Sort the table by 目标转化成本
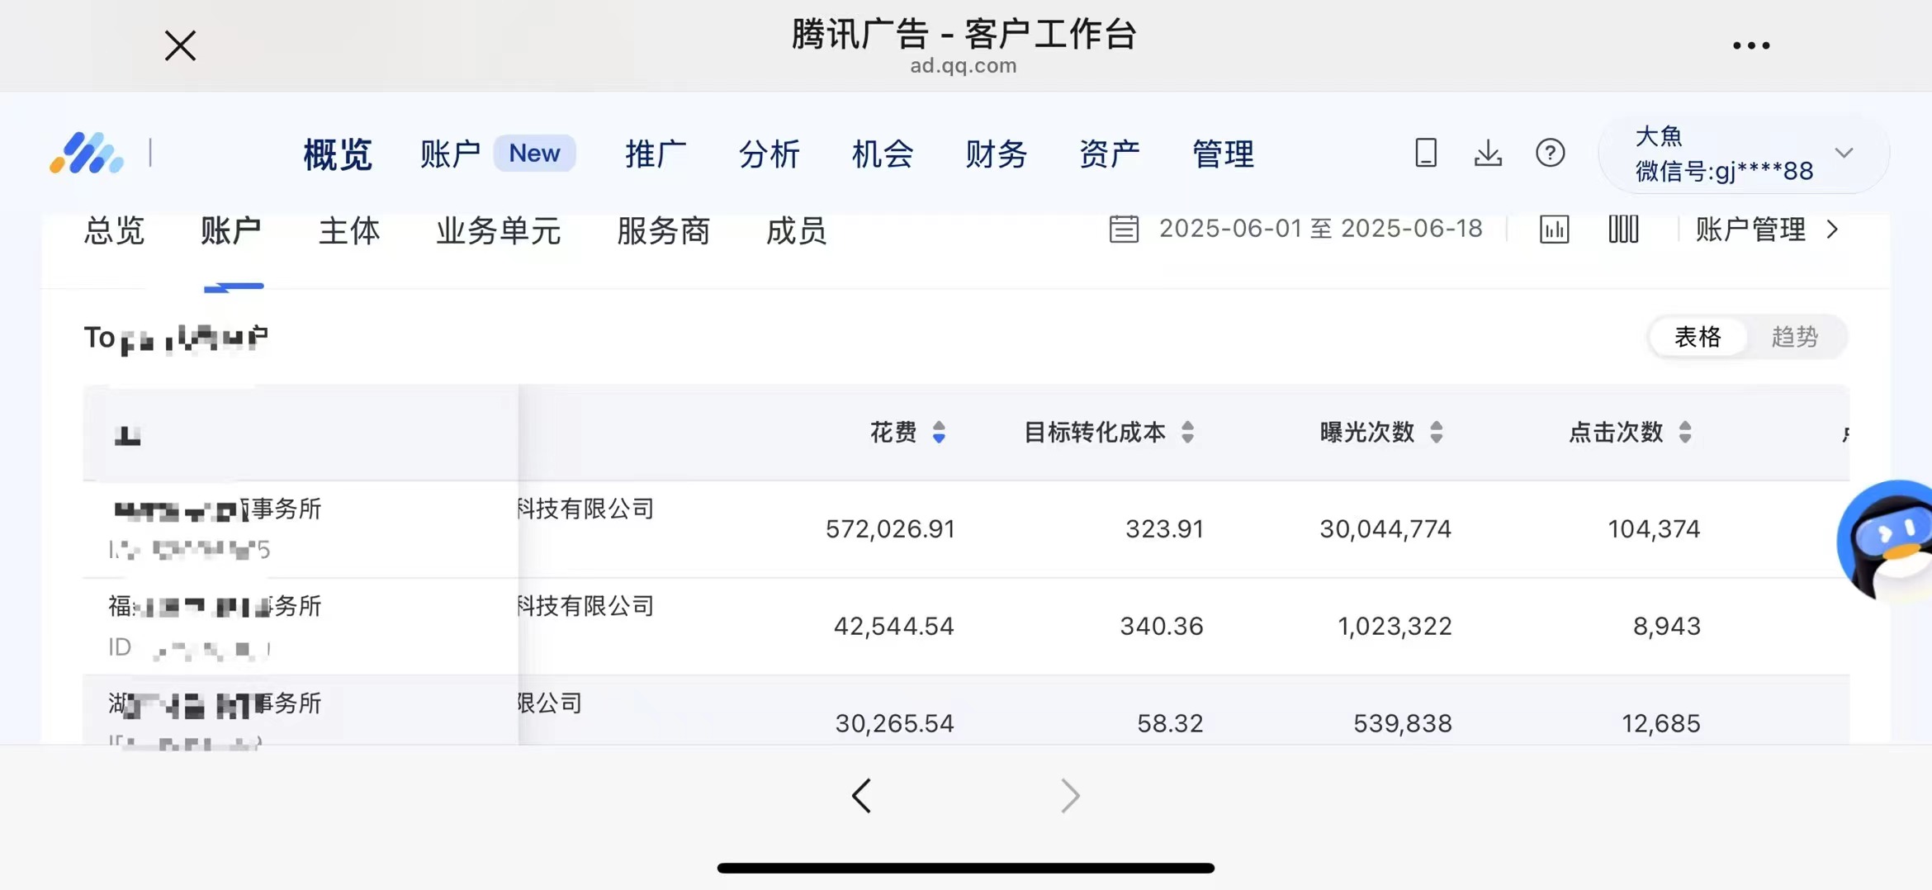 [x=1187, y=432]
